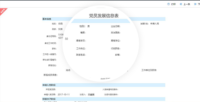
Task: Click the 入党申请书扫描件 field label
Action: 110,90
